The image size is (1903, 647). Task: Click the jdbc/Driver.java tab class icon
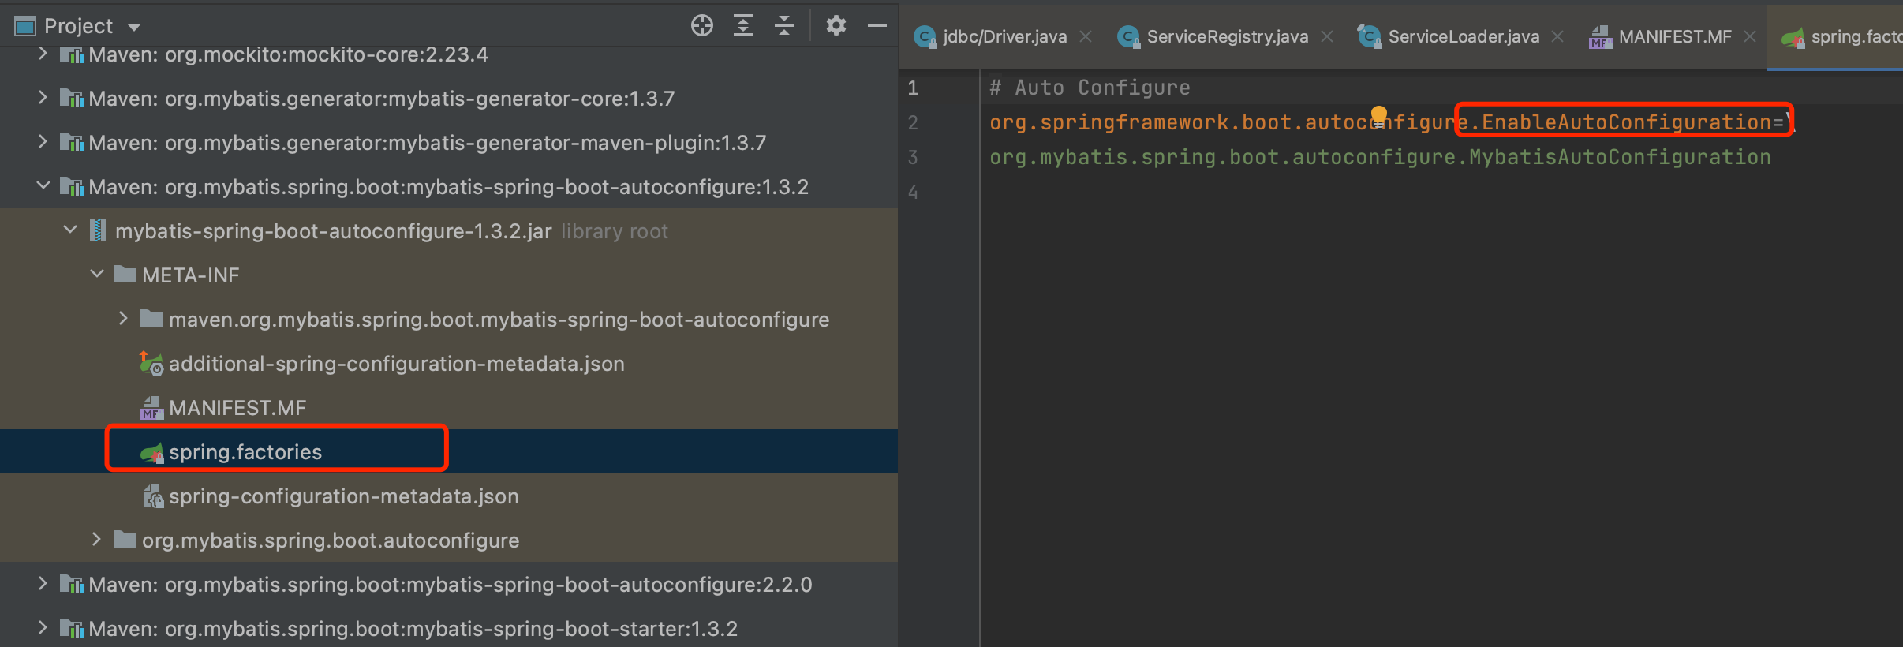925,37
